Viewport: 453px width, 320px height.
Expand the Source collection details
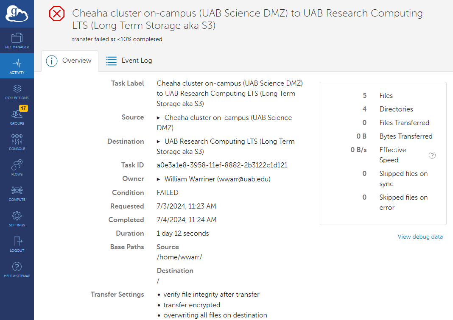tap(159, 118)
